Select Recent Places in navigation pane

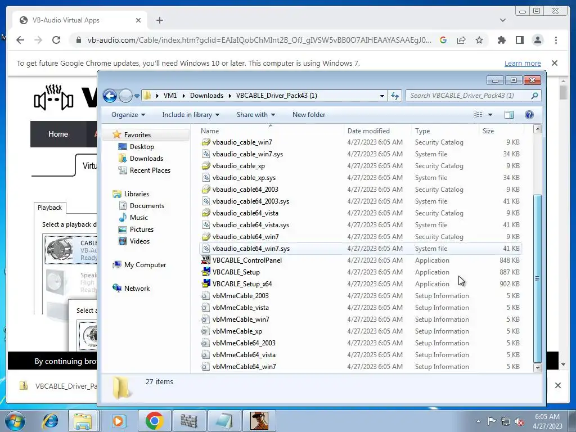click(x=150, y=170)
